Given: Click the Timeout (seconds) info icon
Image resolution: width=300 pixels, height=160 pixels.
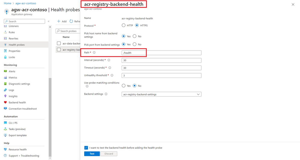Looking at the screenshot, I should pos(110,68).
